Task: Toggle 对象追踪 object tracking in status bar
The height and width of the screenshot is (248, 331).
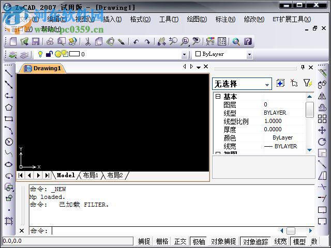Action: point(255,241)
